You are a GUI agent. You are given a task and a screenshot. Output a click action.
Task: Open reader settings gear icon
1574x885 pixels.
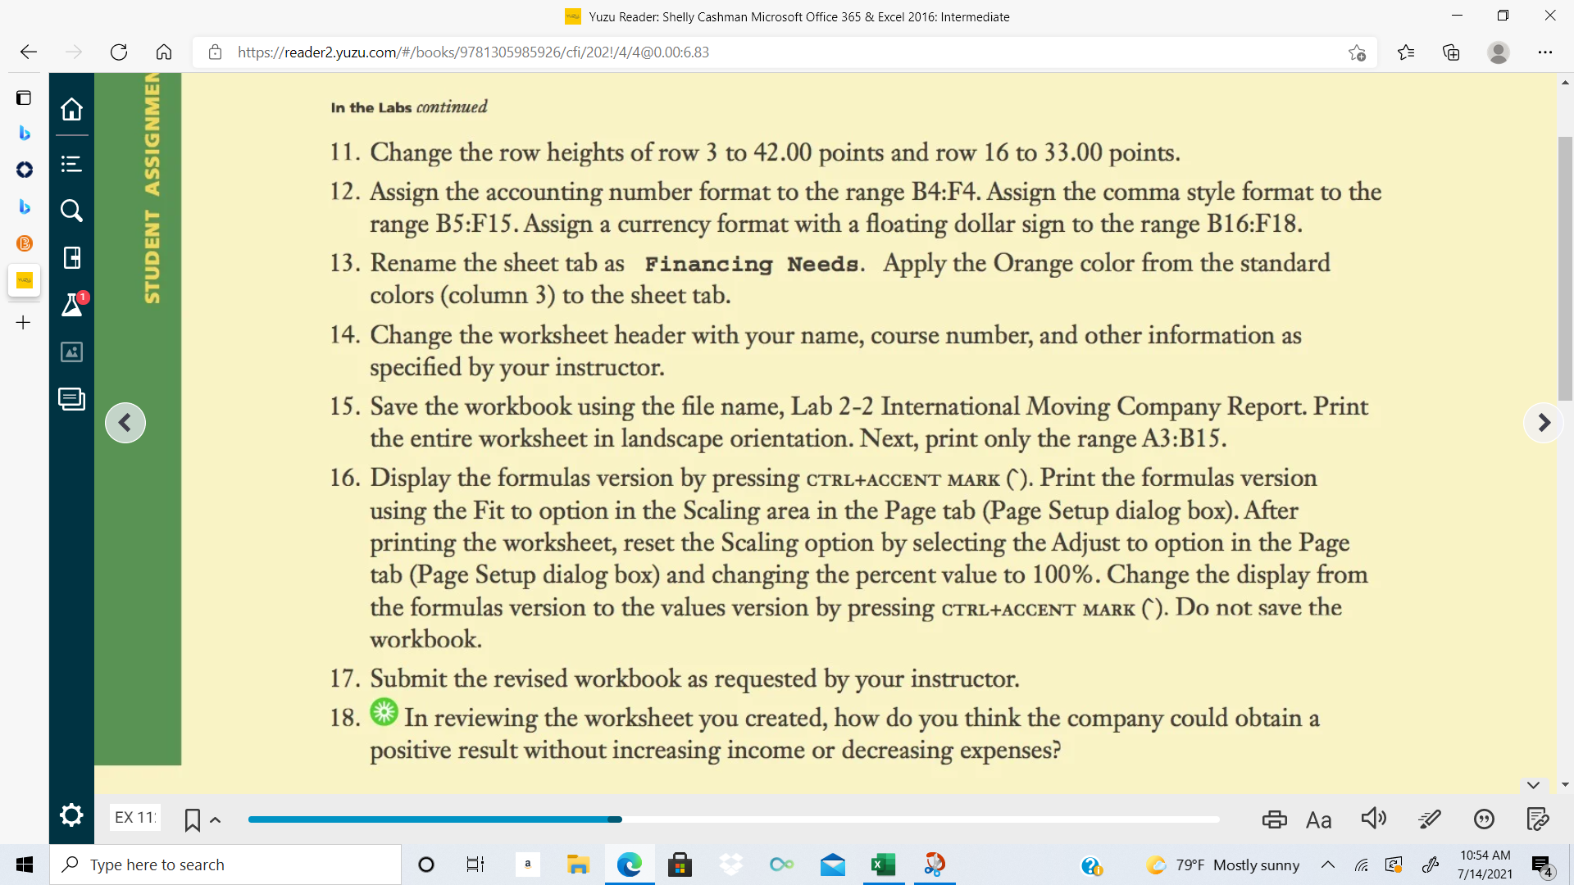coord(71,815)
